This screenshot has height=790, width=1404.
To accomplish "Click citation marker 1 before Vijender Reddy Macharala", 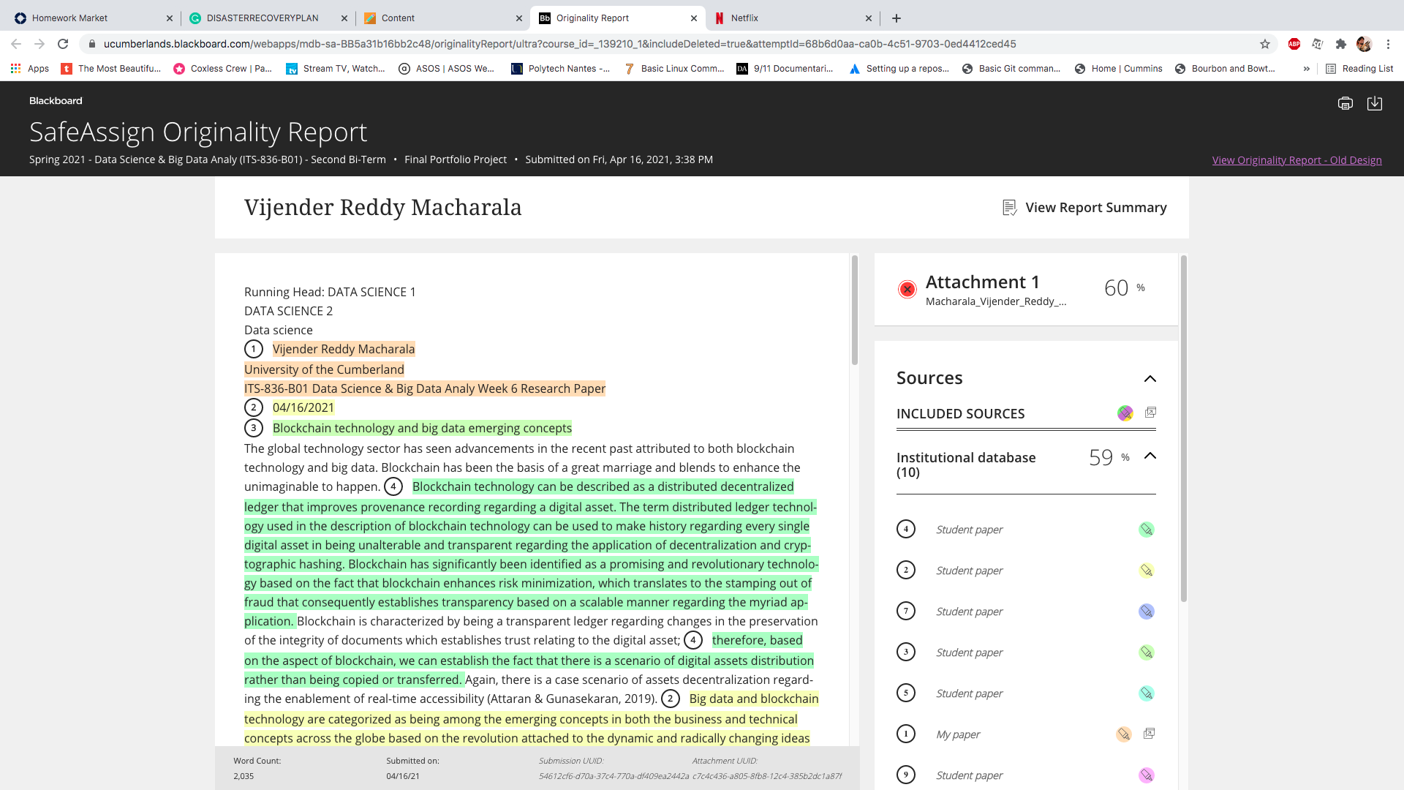I will pyautogui.click(x=254, y=350).
